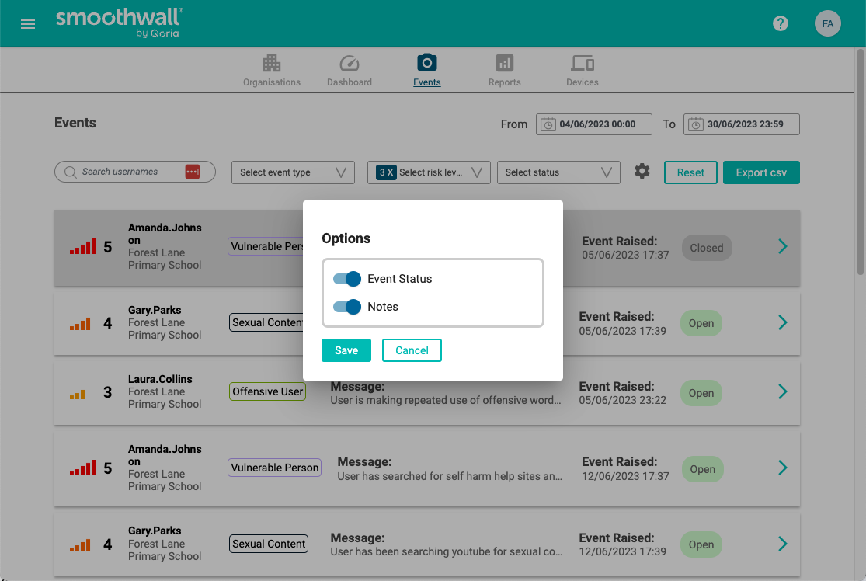Toggle the Event Status switch
Viewport: 866px width, 581px height.
347,279
